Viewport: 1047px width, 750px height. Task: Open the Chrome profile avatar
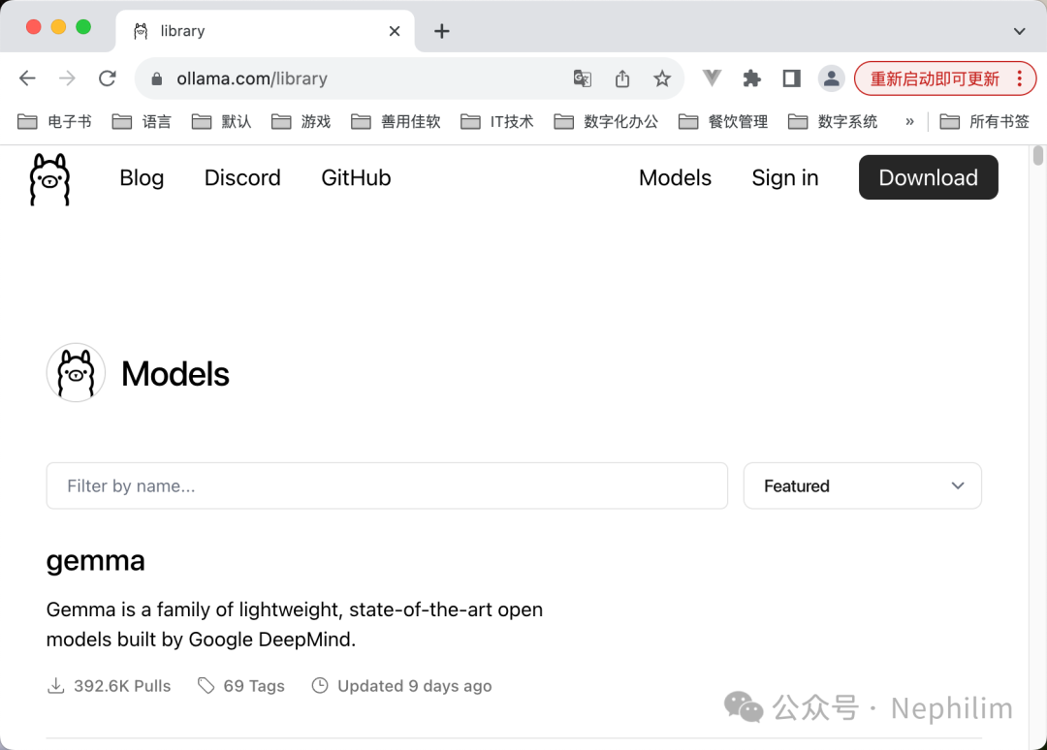[832, 78]
